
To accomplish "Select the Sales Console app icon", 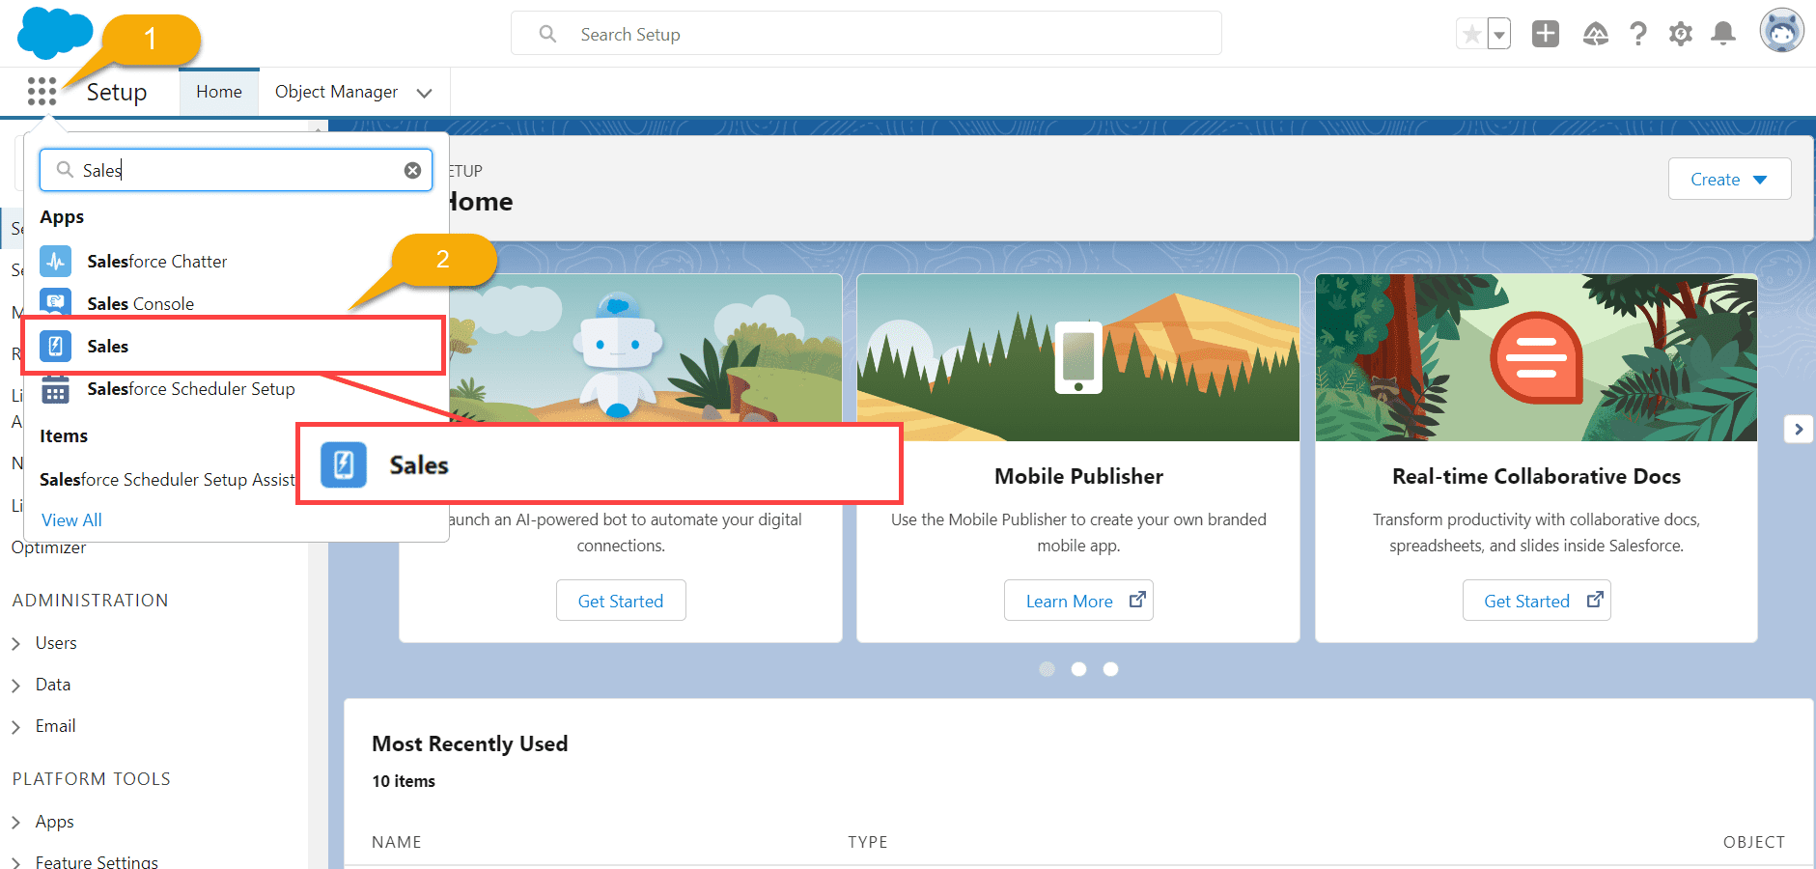I will click(55, 302).
